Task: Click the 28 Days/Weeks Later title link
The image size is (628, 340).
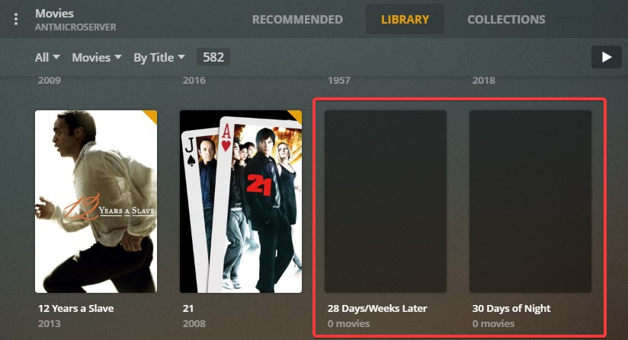Action: click(377, 309)
